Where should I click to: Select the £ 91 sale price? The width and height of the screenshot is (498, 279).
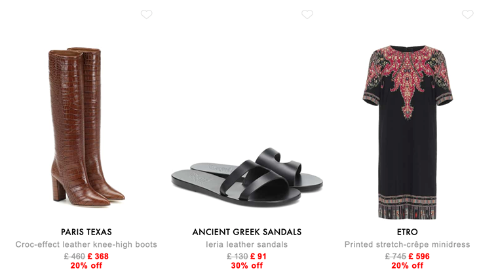[259, 256]
